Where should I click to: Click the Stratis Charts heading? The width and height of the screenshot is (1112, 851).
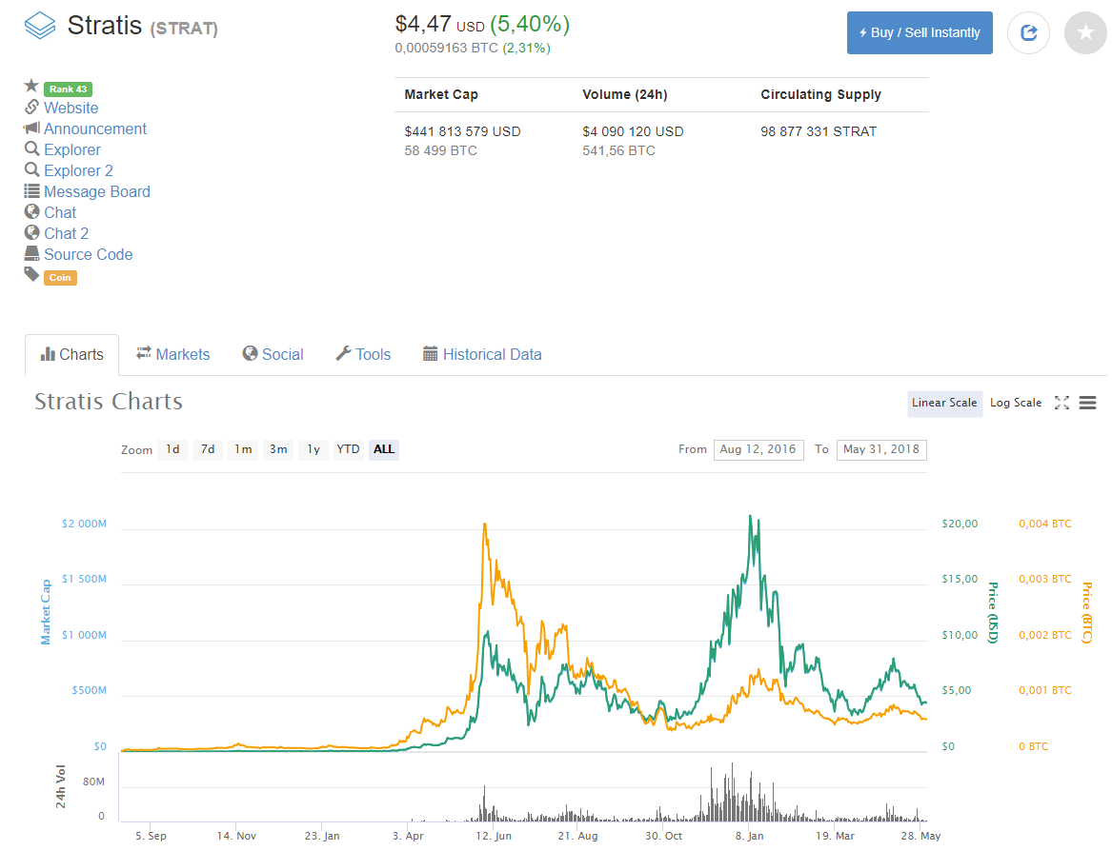pyautogui.click(x=109, y=402)
